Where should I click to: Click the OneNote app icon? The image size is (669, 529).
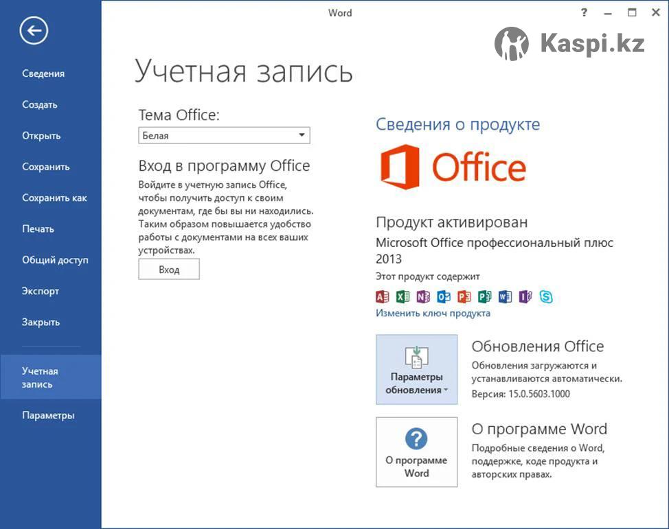coord(423,296)
